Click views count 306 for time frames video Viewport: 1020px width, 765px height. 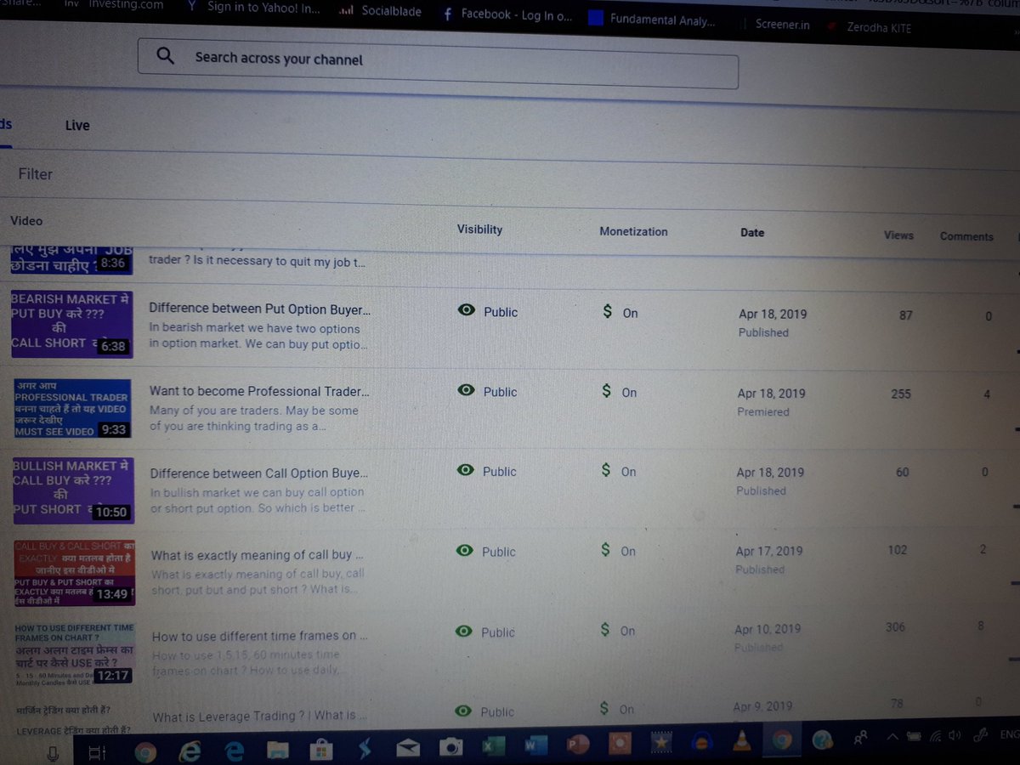click(x=895, y=627)
